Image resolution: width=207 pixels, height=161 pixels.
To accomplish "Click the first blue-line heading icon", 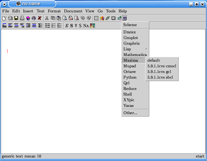I will [4, 25].
